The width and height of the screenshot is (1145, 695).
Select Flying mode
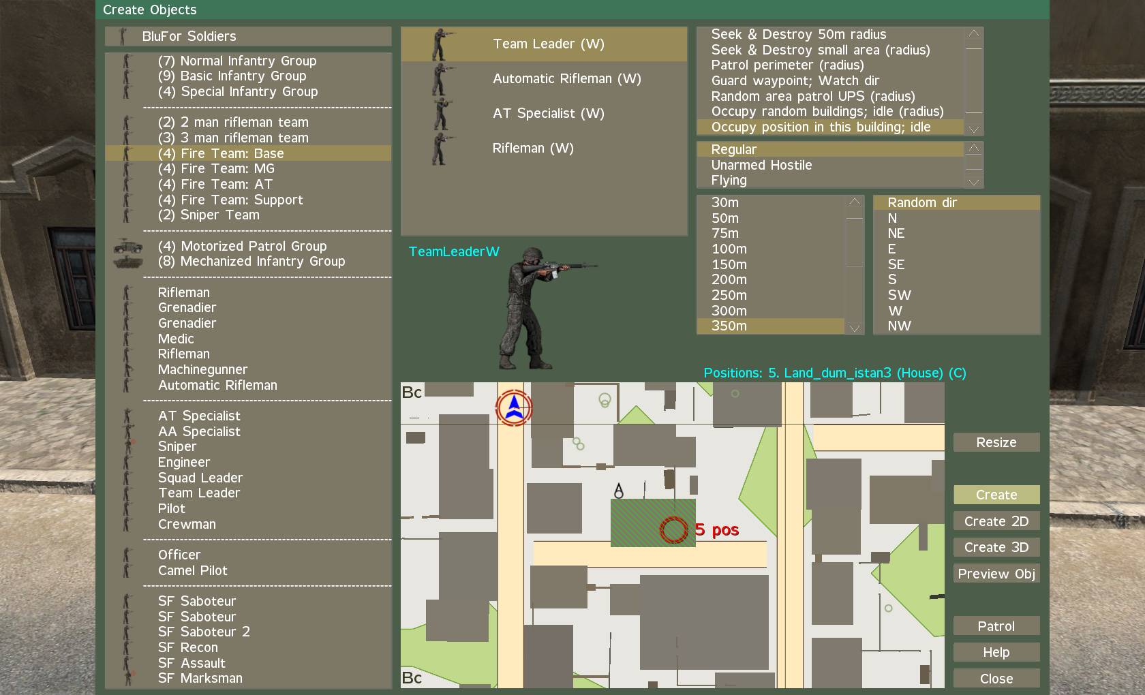point(830,180)
